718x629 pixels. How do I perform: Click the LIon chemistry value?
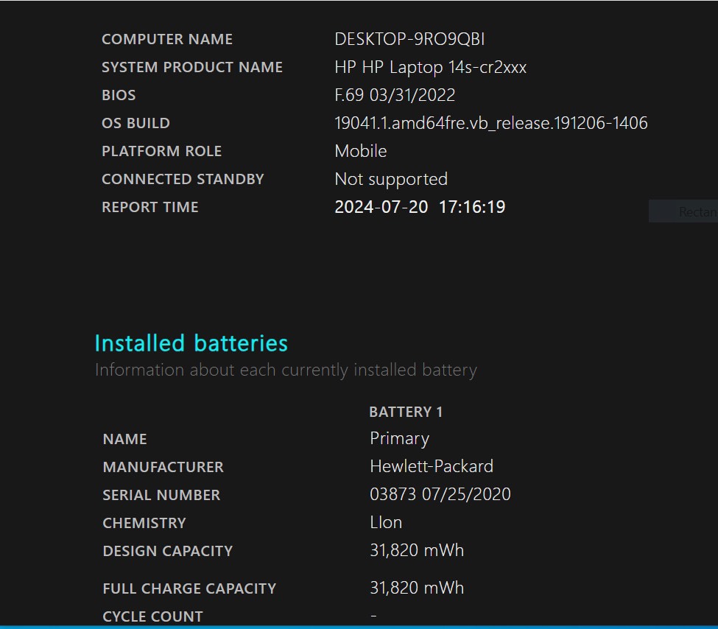pos(386,522)
